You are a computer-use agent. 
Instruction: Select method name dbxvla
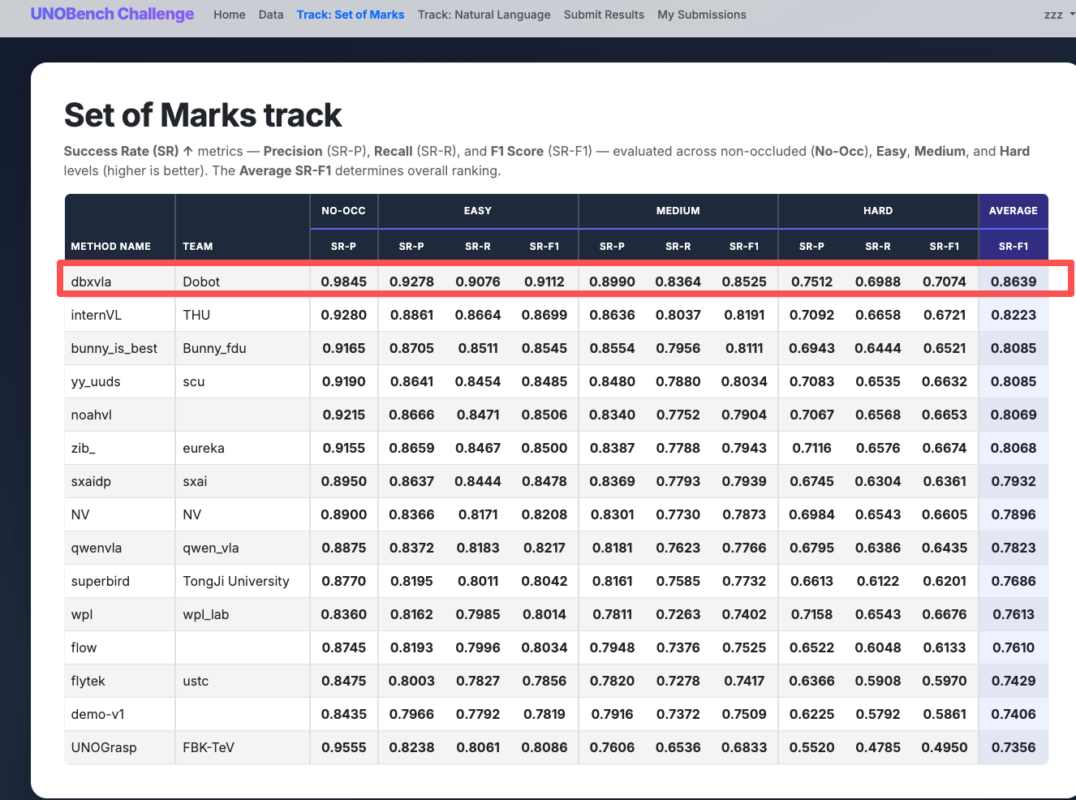point(91,282)
